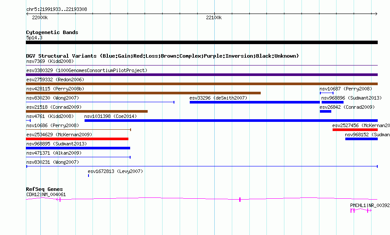Click the 22000k ruler tick label
The height and width of the screenshot is (235, 390).
[40, 17]
